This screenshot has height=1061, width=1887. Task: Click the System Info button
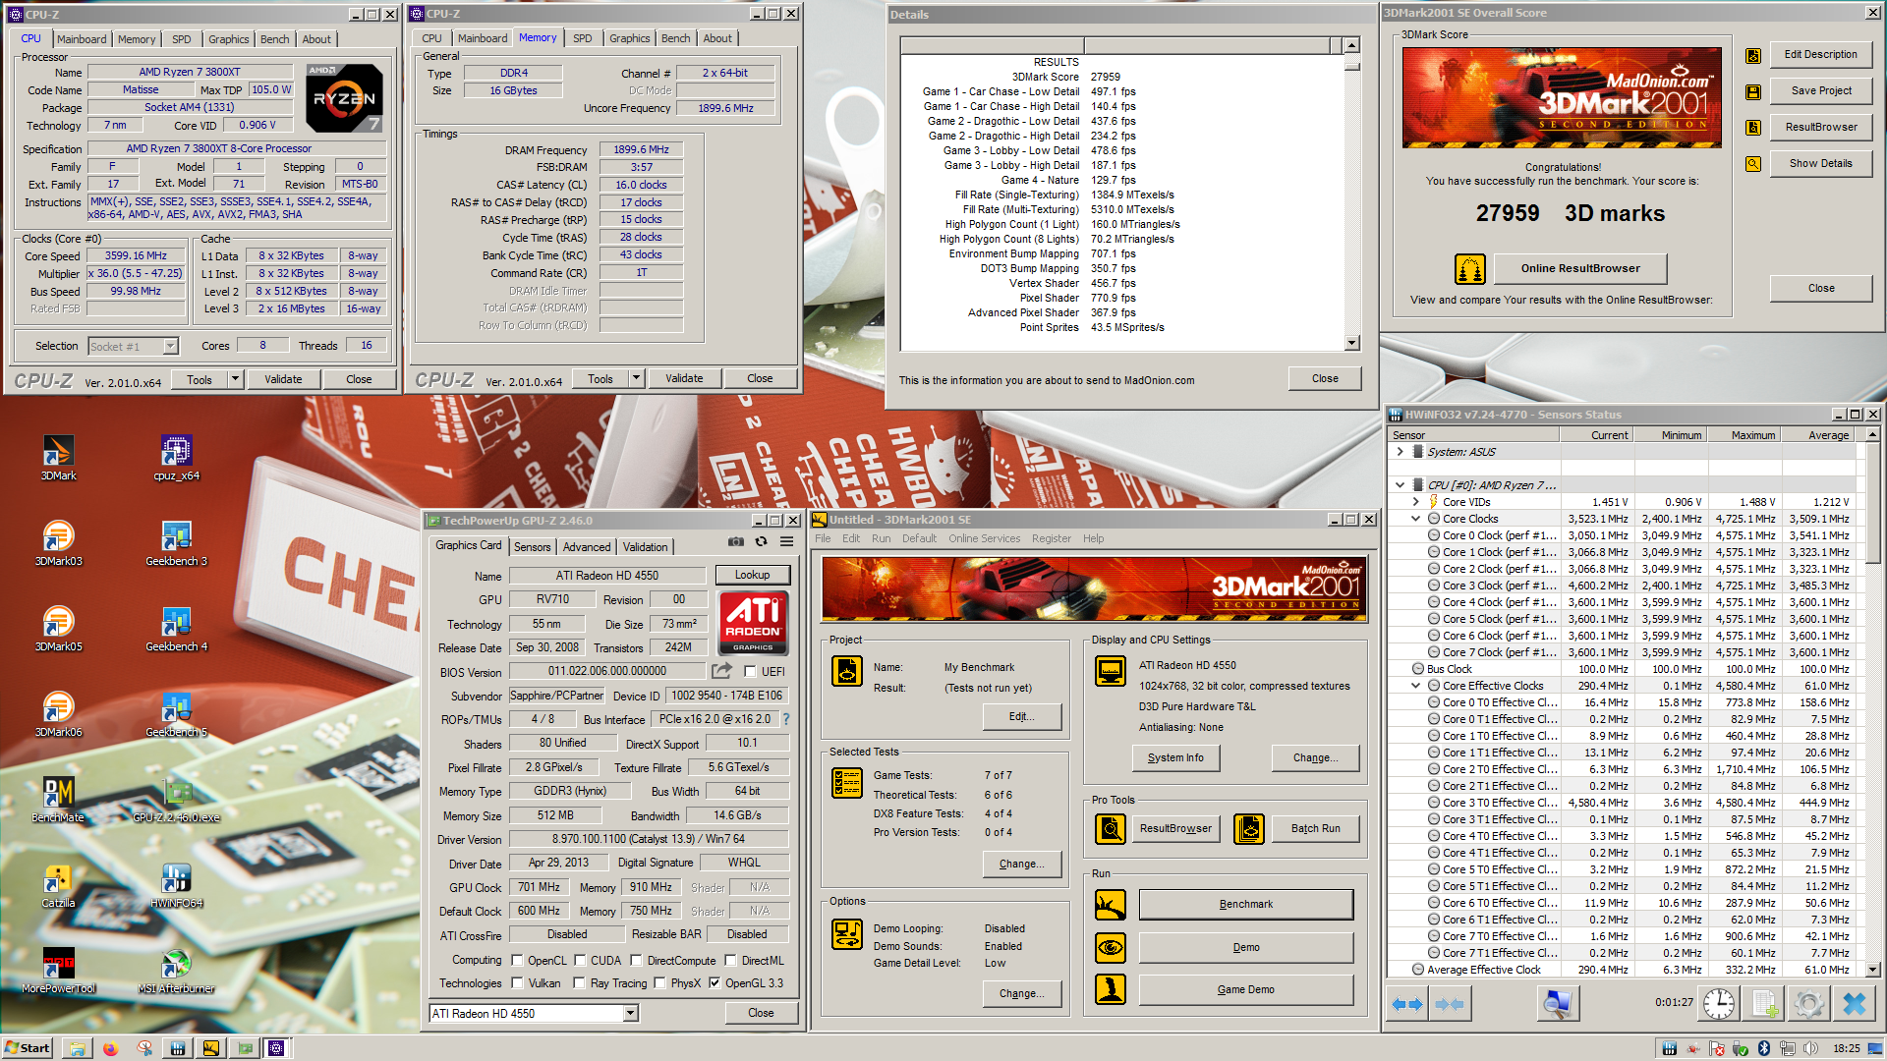click(1175, 757)
